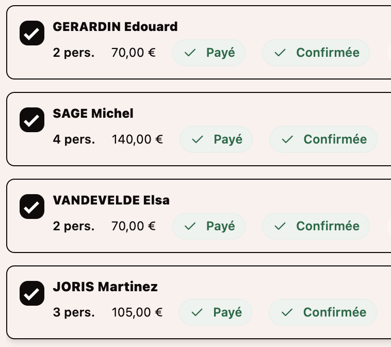Click the Payé badge for GERARDIN Edouard
Image resolution: width=391 pixels, height=347 pixels.
(x=209, y=53)
